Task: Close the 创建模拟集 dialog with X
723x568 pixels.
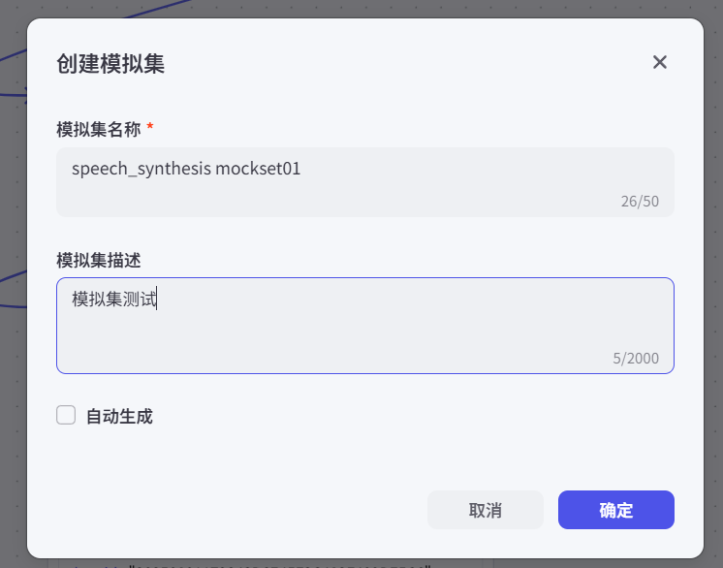Action: (660, 62)
